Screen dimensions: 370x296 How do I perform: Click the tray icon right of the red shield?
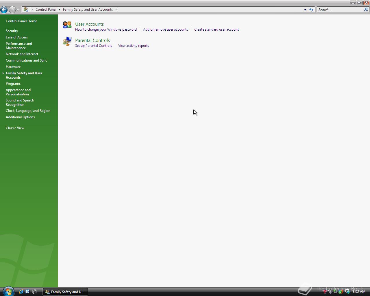coord(330,292)
